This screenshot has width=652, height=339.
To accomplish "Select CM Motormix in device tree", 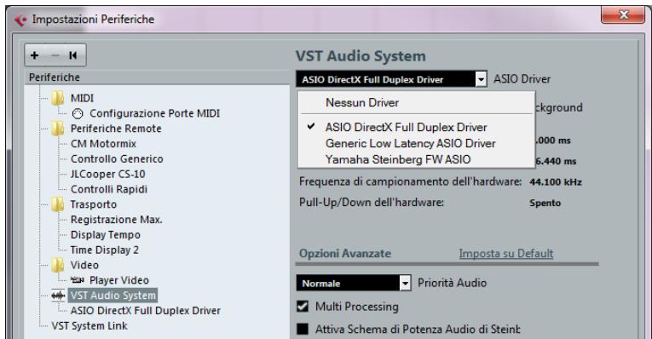I will click(x=103, y=144).
